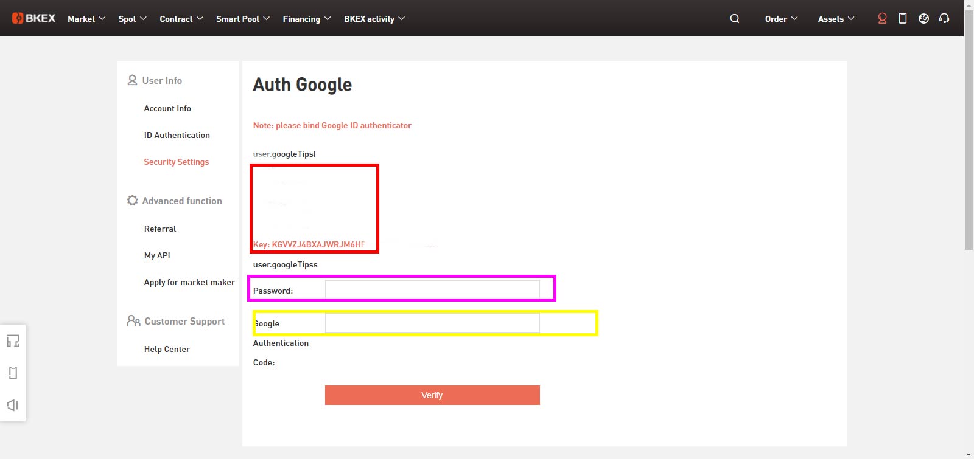Screen dimensions: 974x459
Task: Expand the Financing menu
Action: coord(307,19)
